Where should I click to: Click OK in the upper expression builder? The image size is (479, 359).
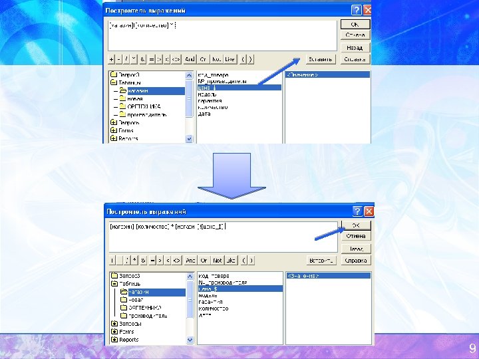(x=355, y=24)
